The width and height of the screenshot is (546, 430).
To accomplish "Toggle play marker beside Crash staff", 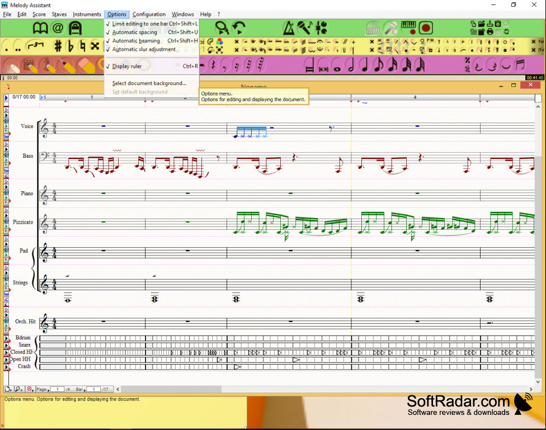I will point(6,367).
